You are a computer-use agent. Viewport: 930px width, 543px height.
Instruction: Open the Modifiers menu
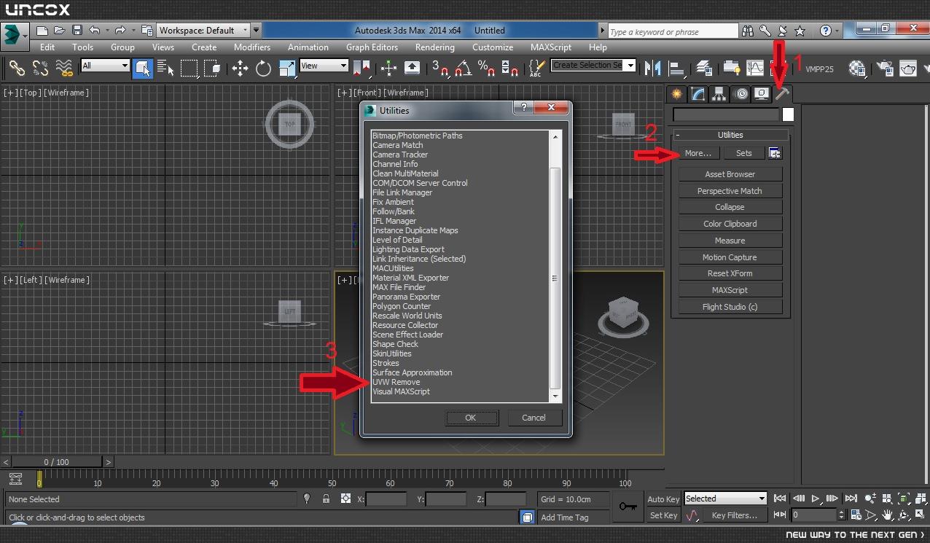click(252, 47)
